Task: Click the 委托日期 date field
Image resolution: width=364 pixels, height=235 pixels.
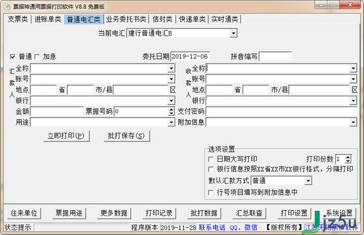Action: tap(190, 56)
